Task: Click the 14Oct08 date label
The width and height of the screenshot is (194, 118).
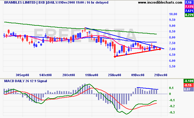Action: coord(45,75)
